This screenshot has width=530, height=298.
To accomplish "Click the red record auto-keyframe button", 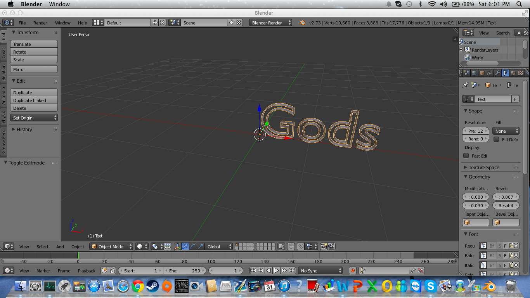I will pyautogui.click(x=353, y=270).
